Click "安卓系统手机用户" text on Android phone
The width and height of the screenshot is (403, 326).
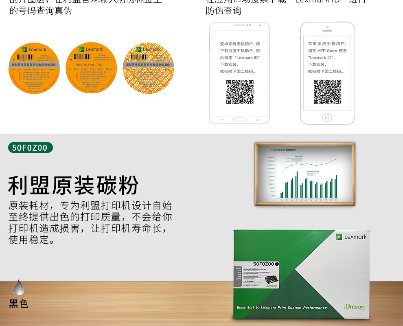237,44
